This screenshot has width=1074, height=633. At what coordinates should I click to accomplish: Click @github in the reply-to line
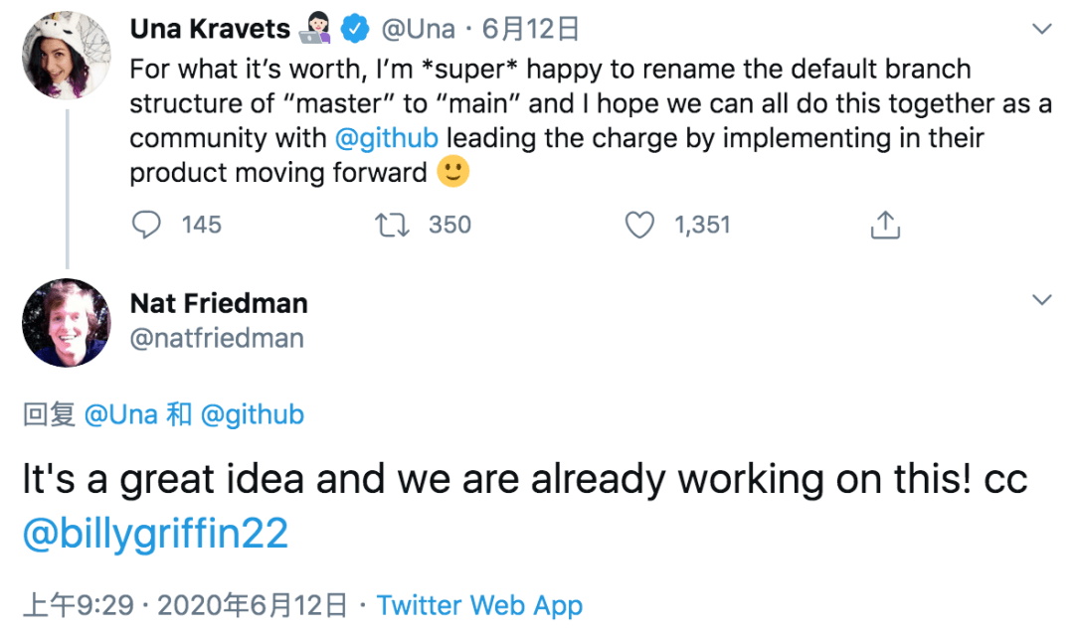click(252, 414)
